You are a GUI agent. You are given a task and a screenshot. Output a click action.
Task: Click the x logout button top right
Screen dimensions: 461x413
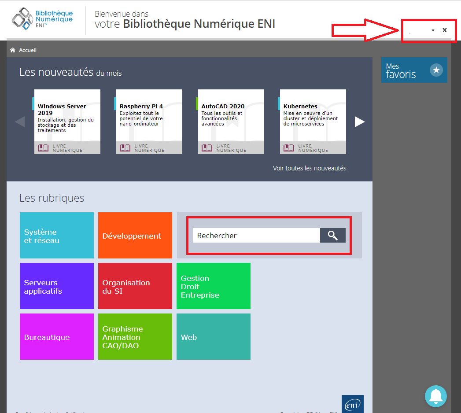(x=445, y=30)
